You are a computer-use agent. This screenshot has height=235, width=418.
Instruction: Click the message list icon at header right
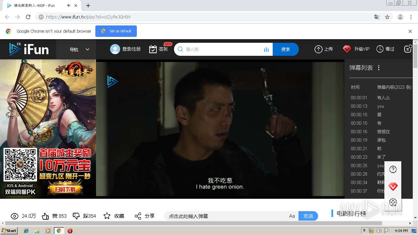pos(408,49)
